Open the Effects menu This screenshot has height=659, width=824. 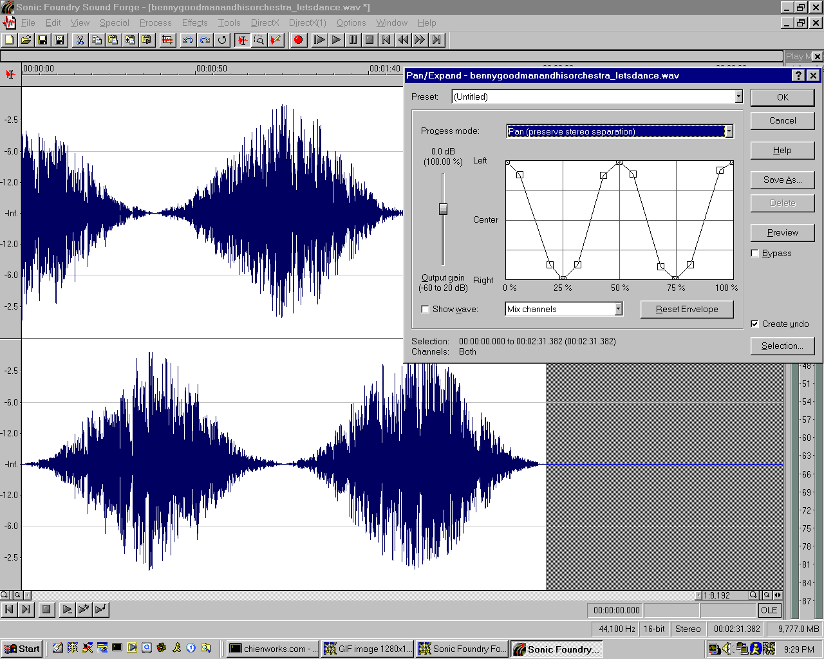pyautogui.click(x=195, y=23)
